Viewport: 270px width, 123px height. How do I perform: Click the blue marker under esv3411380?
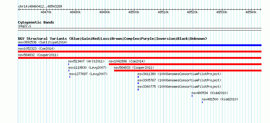pos(138,77)
